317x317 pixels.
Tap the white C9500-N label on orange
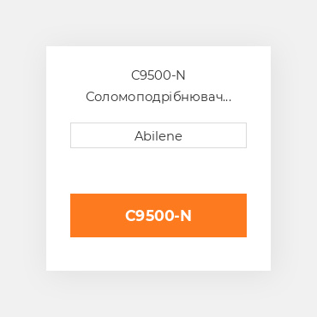[x=158, y=216]
